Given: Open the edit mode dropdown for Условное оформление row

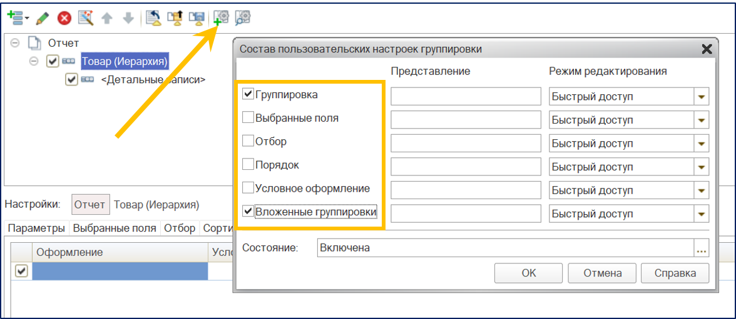Looking at the screenshot, I should coord(701,190).
